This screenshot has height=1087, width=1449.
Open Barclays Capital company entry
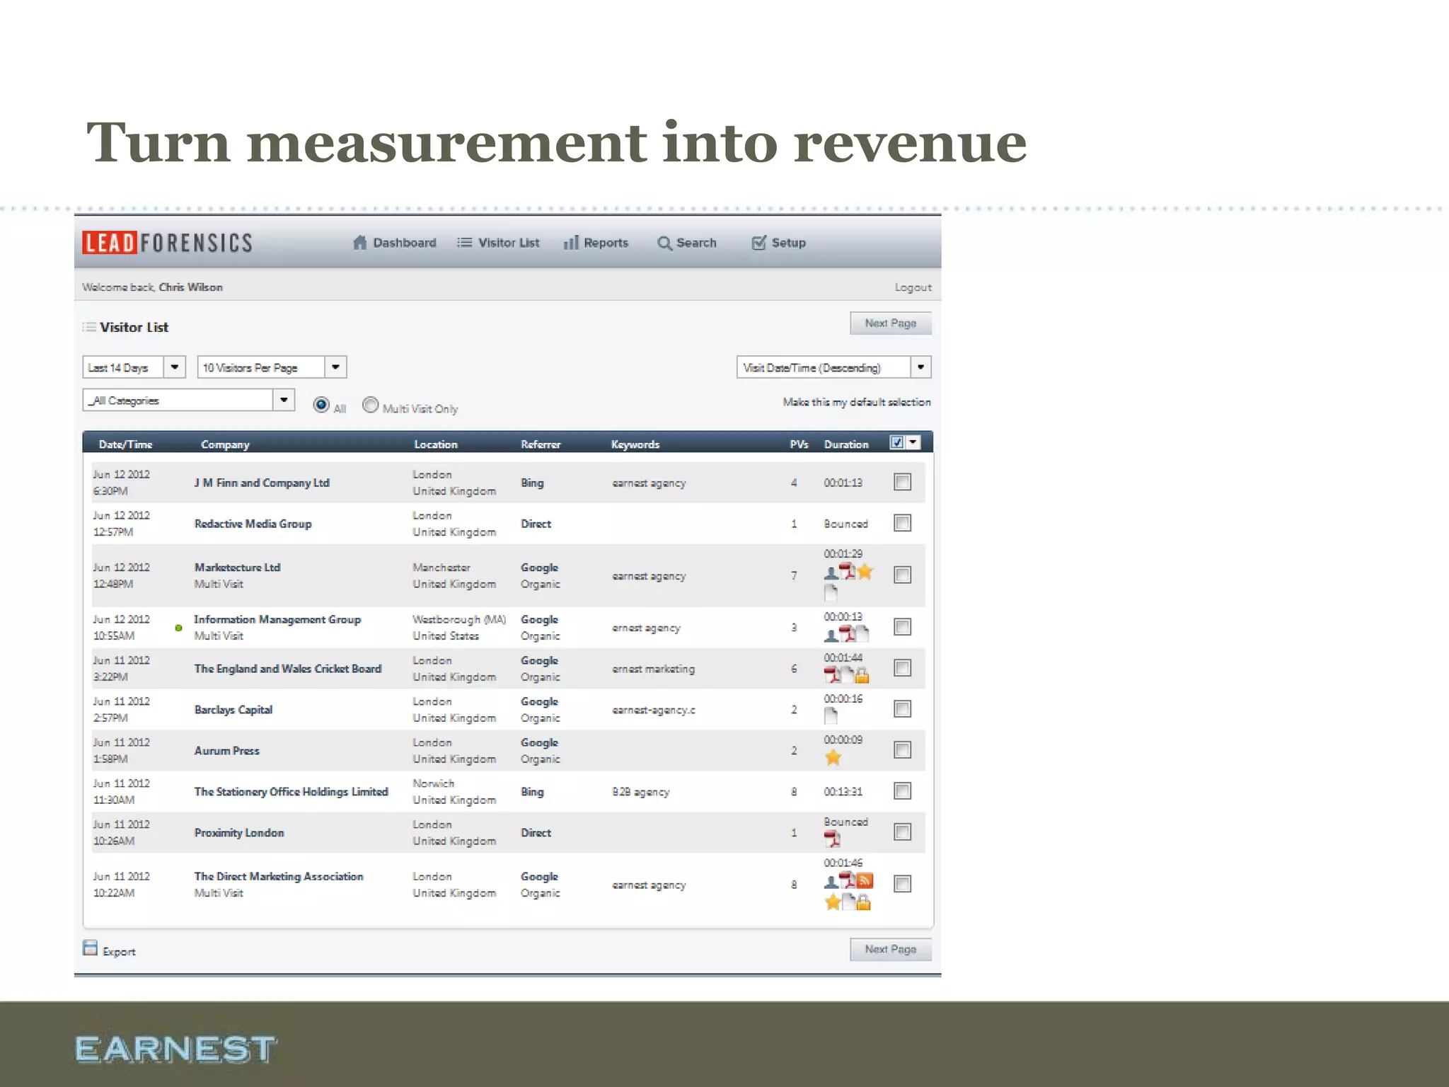tap(233, 710)
